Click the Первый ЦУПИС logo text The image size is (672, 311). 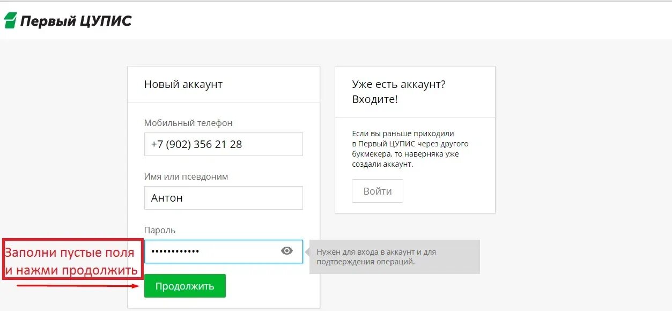pyautogui.click(x=76, y=21)
